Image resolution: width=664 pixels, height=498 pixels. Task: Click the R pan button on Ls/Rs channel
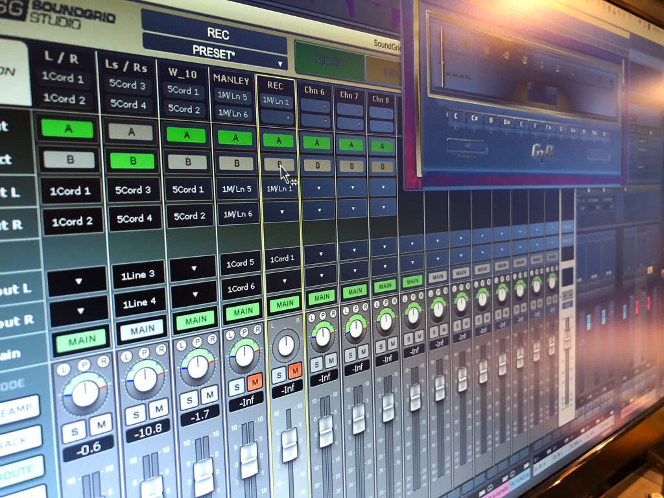click(161, 350)
